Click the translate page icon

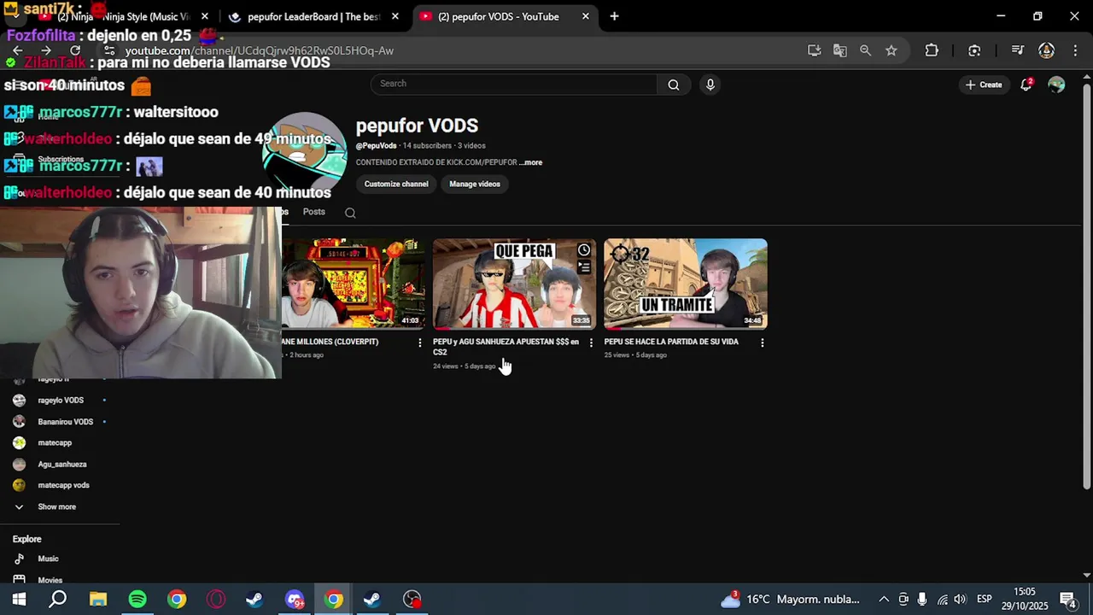click(x=840, y=50)
